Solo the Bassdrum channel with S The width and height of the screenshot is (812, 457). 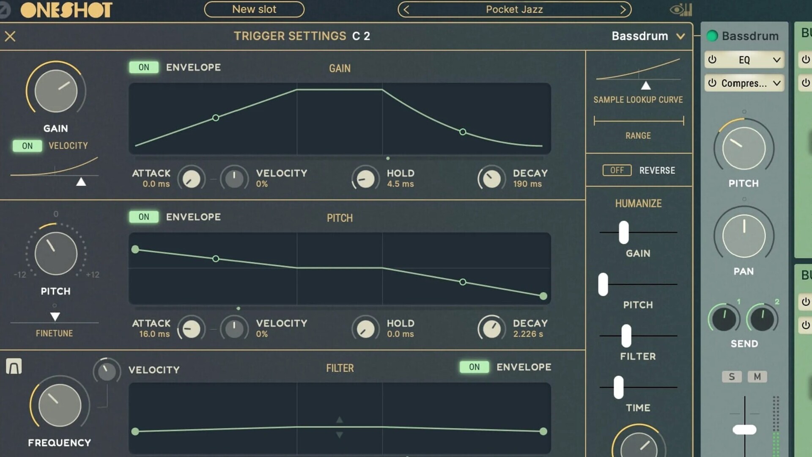(x=732, y=377)
